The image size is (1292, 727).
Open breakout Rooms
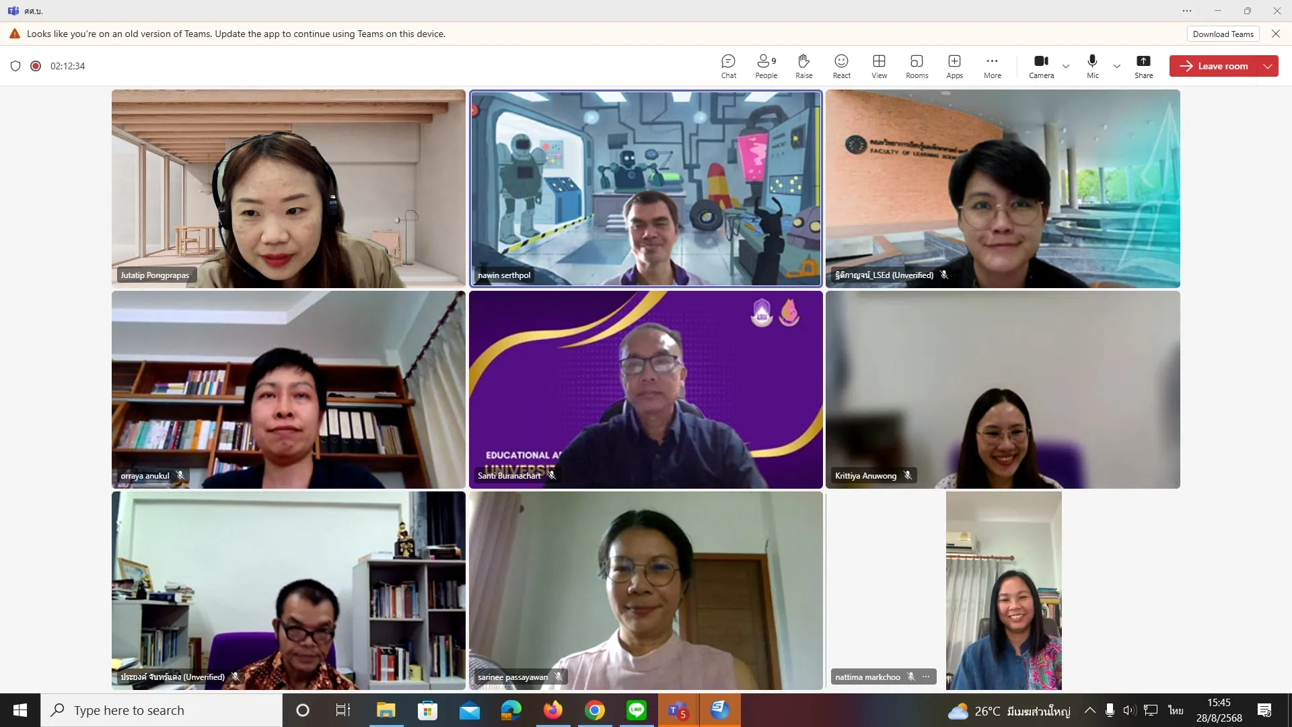coord(917,66)
